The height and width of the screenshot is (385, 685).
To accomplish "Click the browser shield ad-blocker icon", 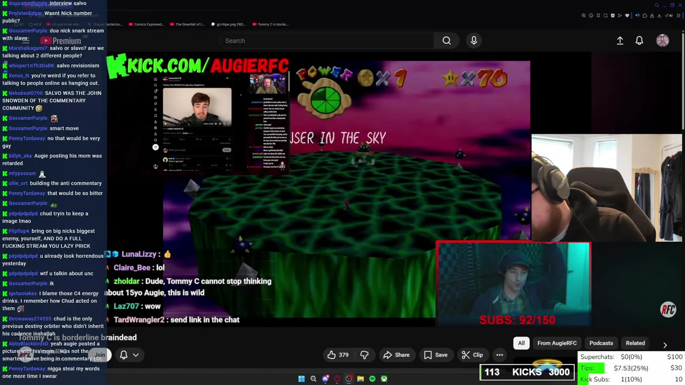I will 613,16.
